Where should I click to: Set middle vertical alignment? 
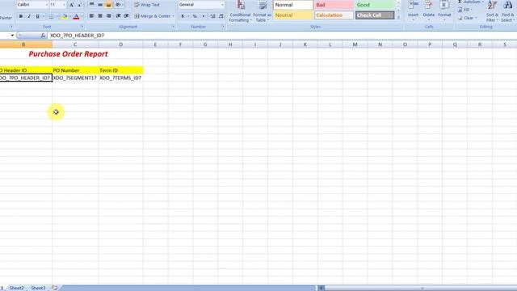pyautogui.click(x=100, y=5)
